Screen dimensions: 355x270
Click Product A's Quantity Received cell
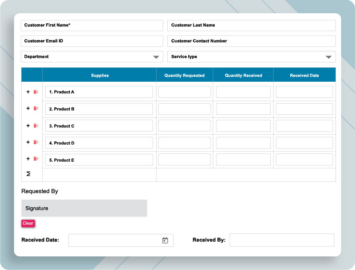point(243,92)
